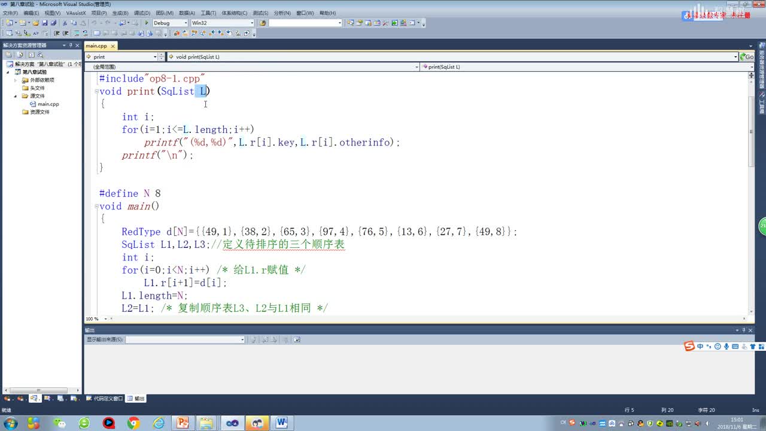Switch to the 代码定义窗口 tab

pyautogui.click(x=105, y=398)
